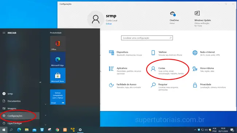This screenshot has width=237, height=133.
Task: Open Hora e Idioma settings
Action: click(x=203, y=69)
